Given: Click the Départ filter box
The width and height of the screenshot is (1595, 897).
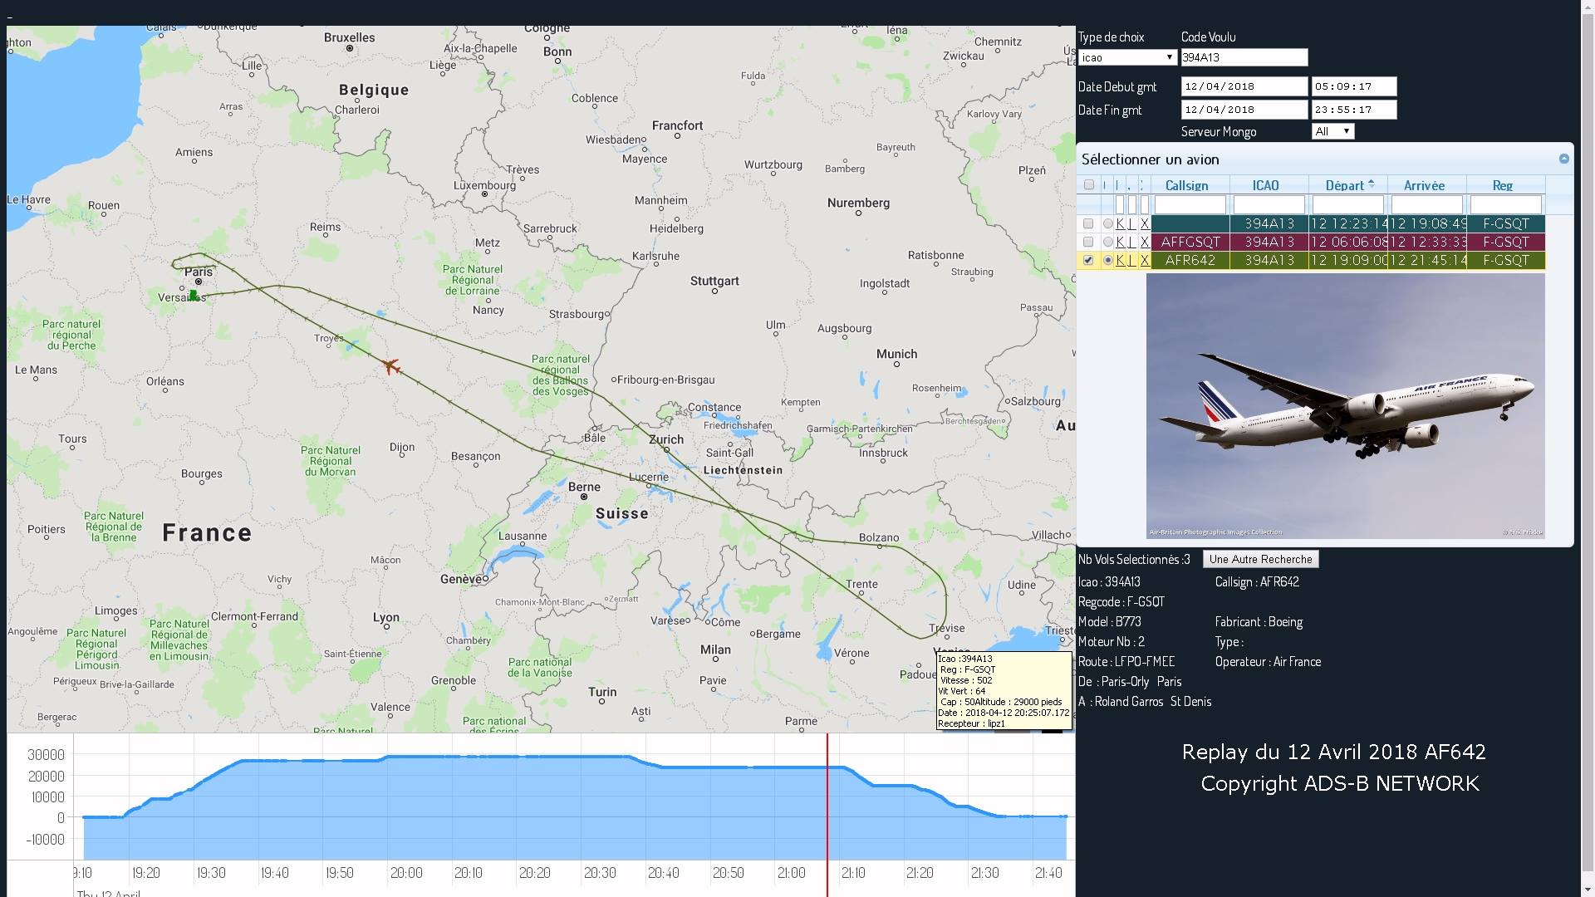Looking at the screenshot, I should tap(1347, 204).
